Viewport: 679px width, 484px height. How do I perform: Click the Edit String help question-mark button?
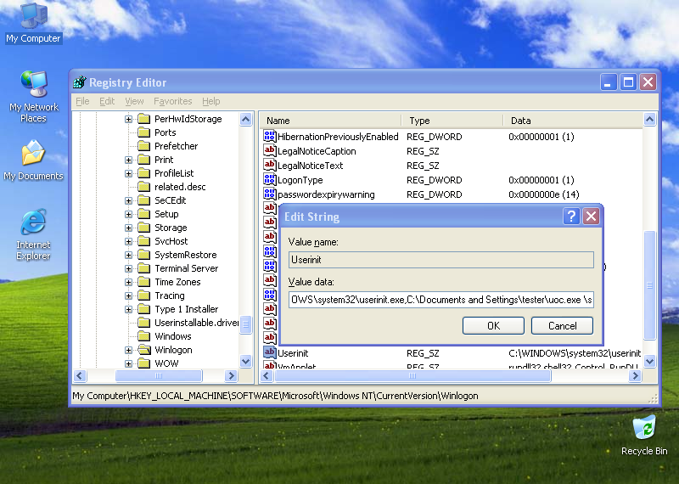[x=571, y=216]
